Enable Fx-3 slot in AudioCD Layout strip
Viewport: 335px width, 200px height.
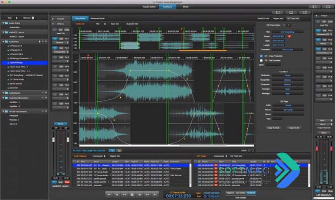coord(55,57)
